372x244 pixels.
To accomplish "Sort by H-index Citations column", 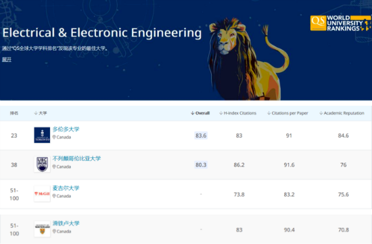I will pyautogui.click(x=237, y=113).
